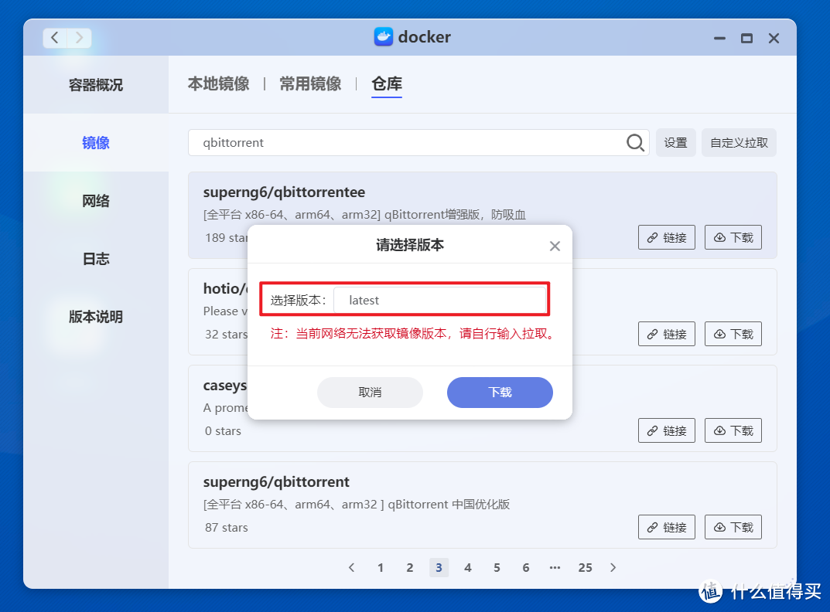Viewport: 830px width, 612px height.
Task: Click 取消 in the dialog
Action: click(370, 392)
